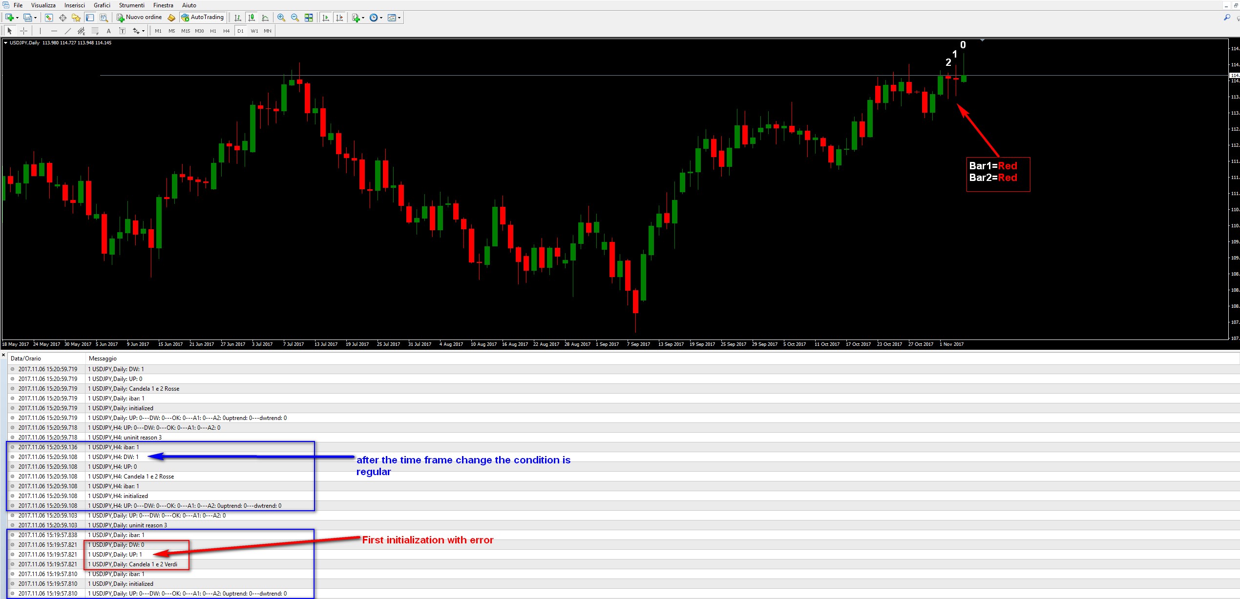Screen dimensions: 1240x599
Task: Tile chart windows with the grid icon
Action: (x=309, y=18)
